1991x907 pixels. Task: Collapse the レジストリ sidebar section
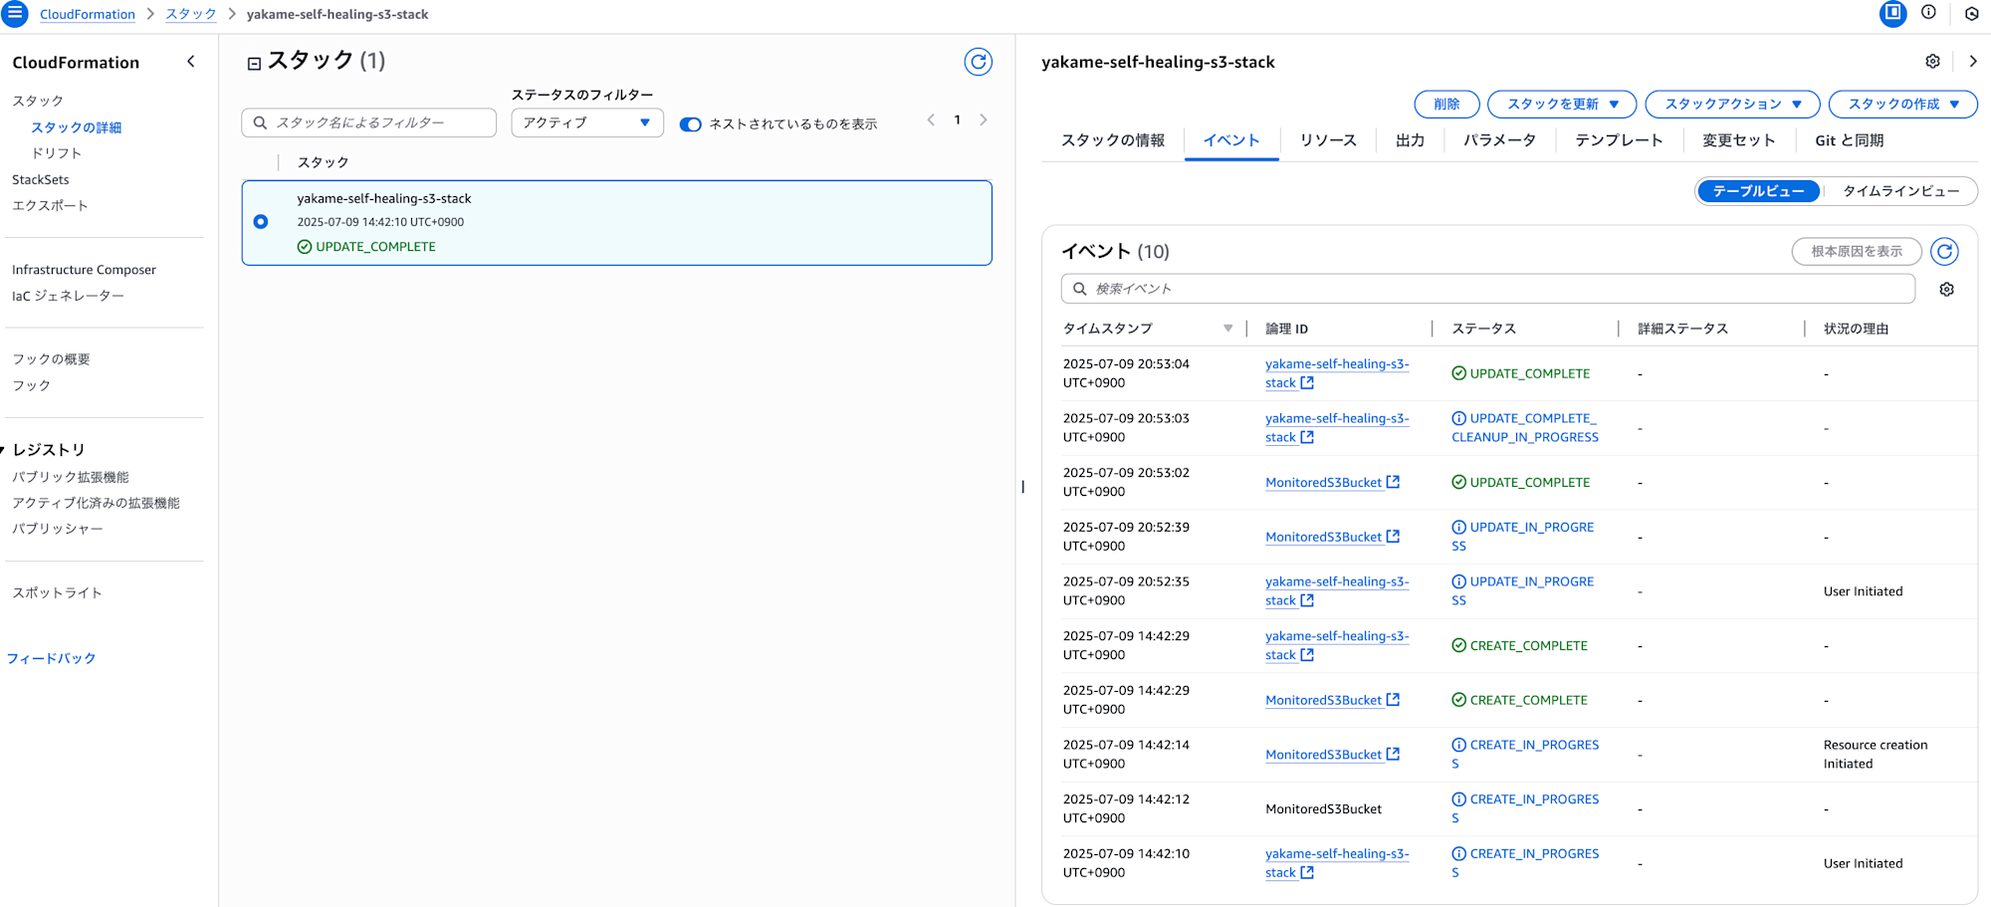click(x=4, y=450)
